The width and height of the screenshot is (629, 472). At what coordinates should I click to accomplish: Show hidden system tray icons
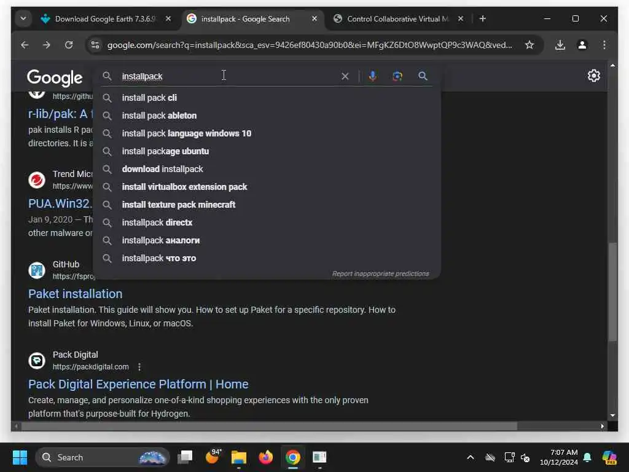click(x=471, y=457)
